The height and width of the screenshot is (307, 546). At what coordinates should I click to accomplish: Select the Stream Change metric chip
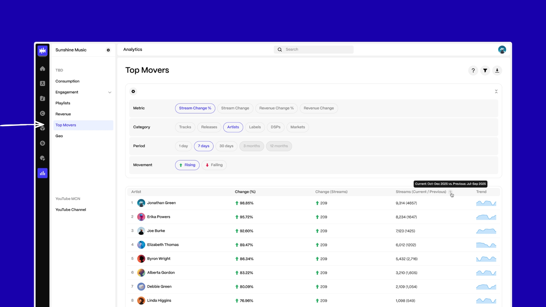235,108
